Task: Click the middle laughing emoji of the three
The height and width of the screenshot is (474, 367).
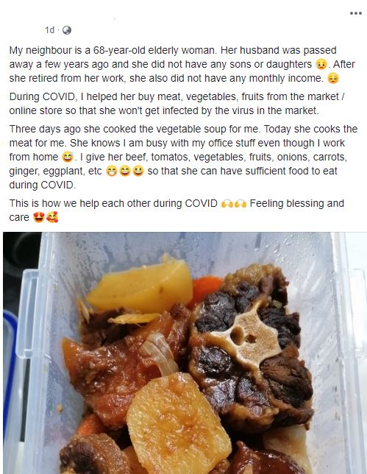Action: tap(125, 171)
